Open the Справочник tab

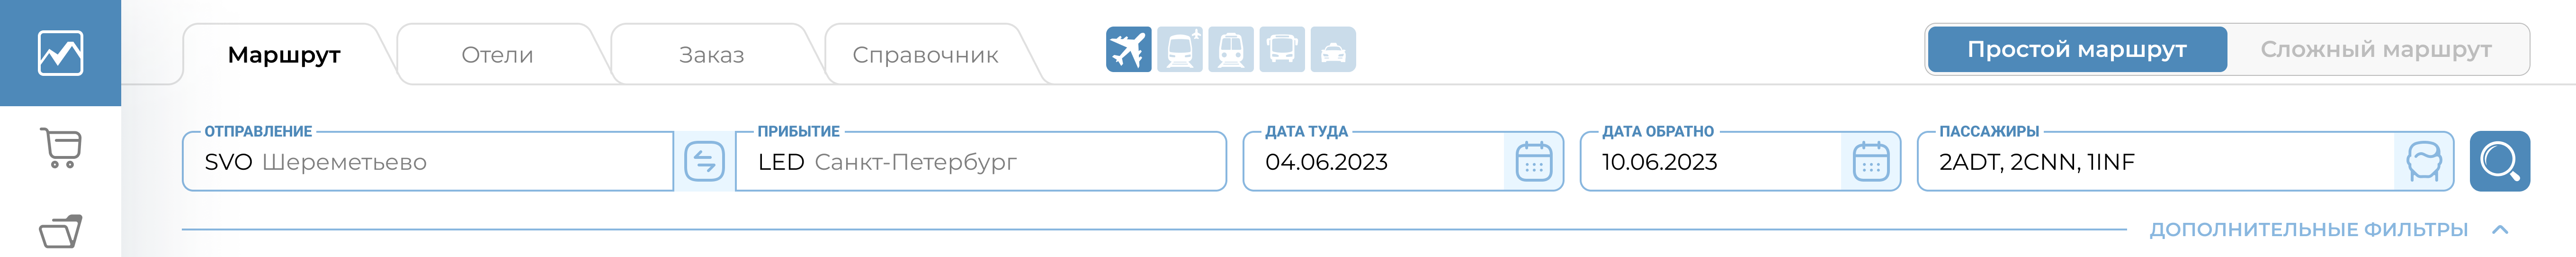coord(925,55)
